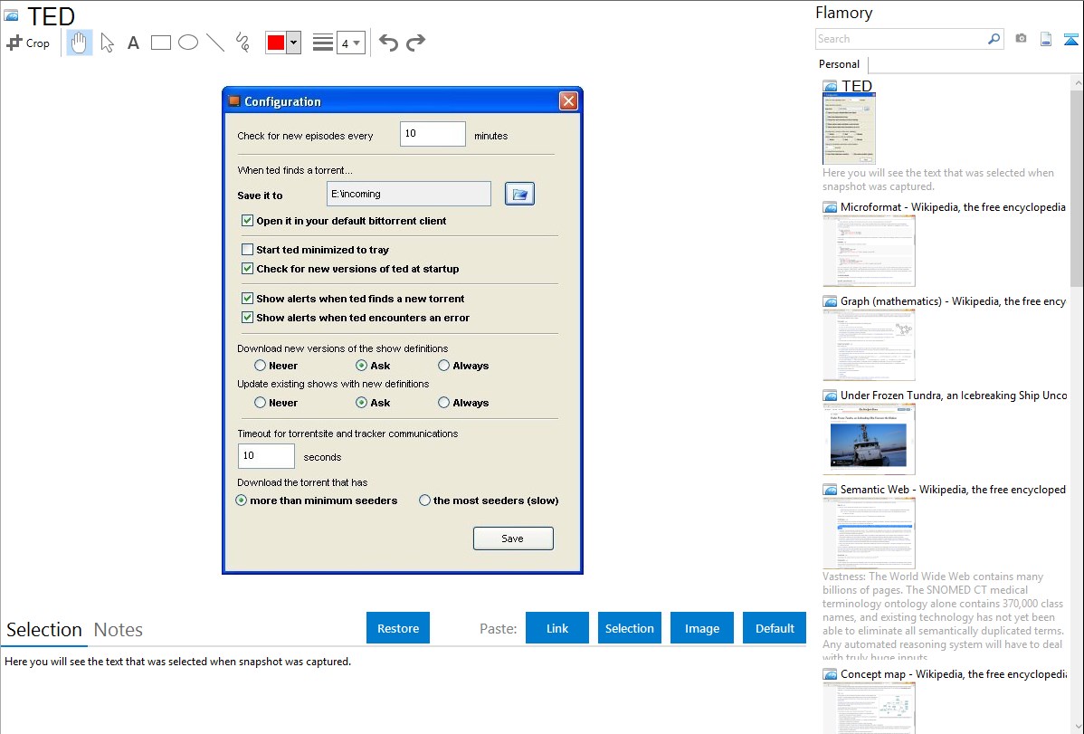This screenshot has height=734, width=1084.
Task: Select the freehand squiggle drawing tool
Action: coord(242,43)
